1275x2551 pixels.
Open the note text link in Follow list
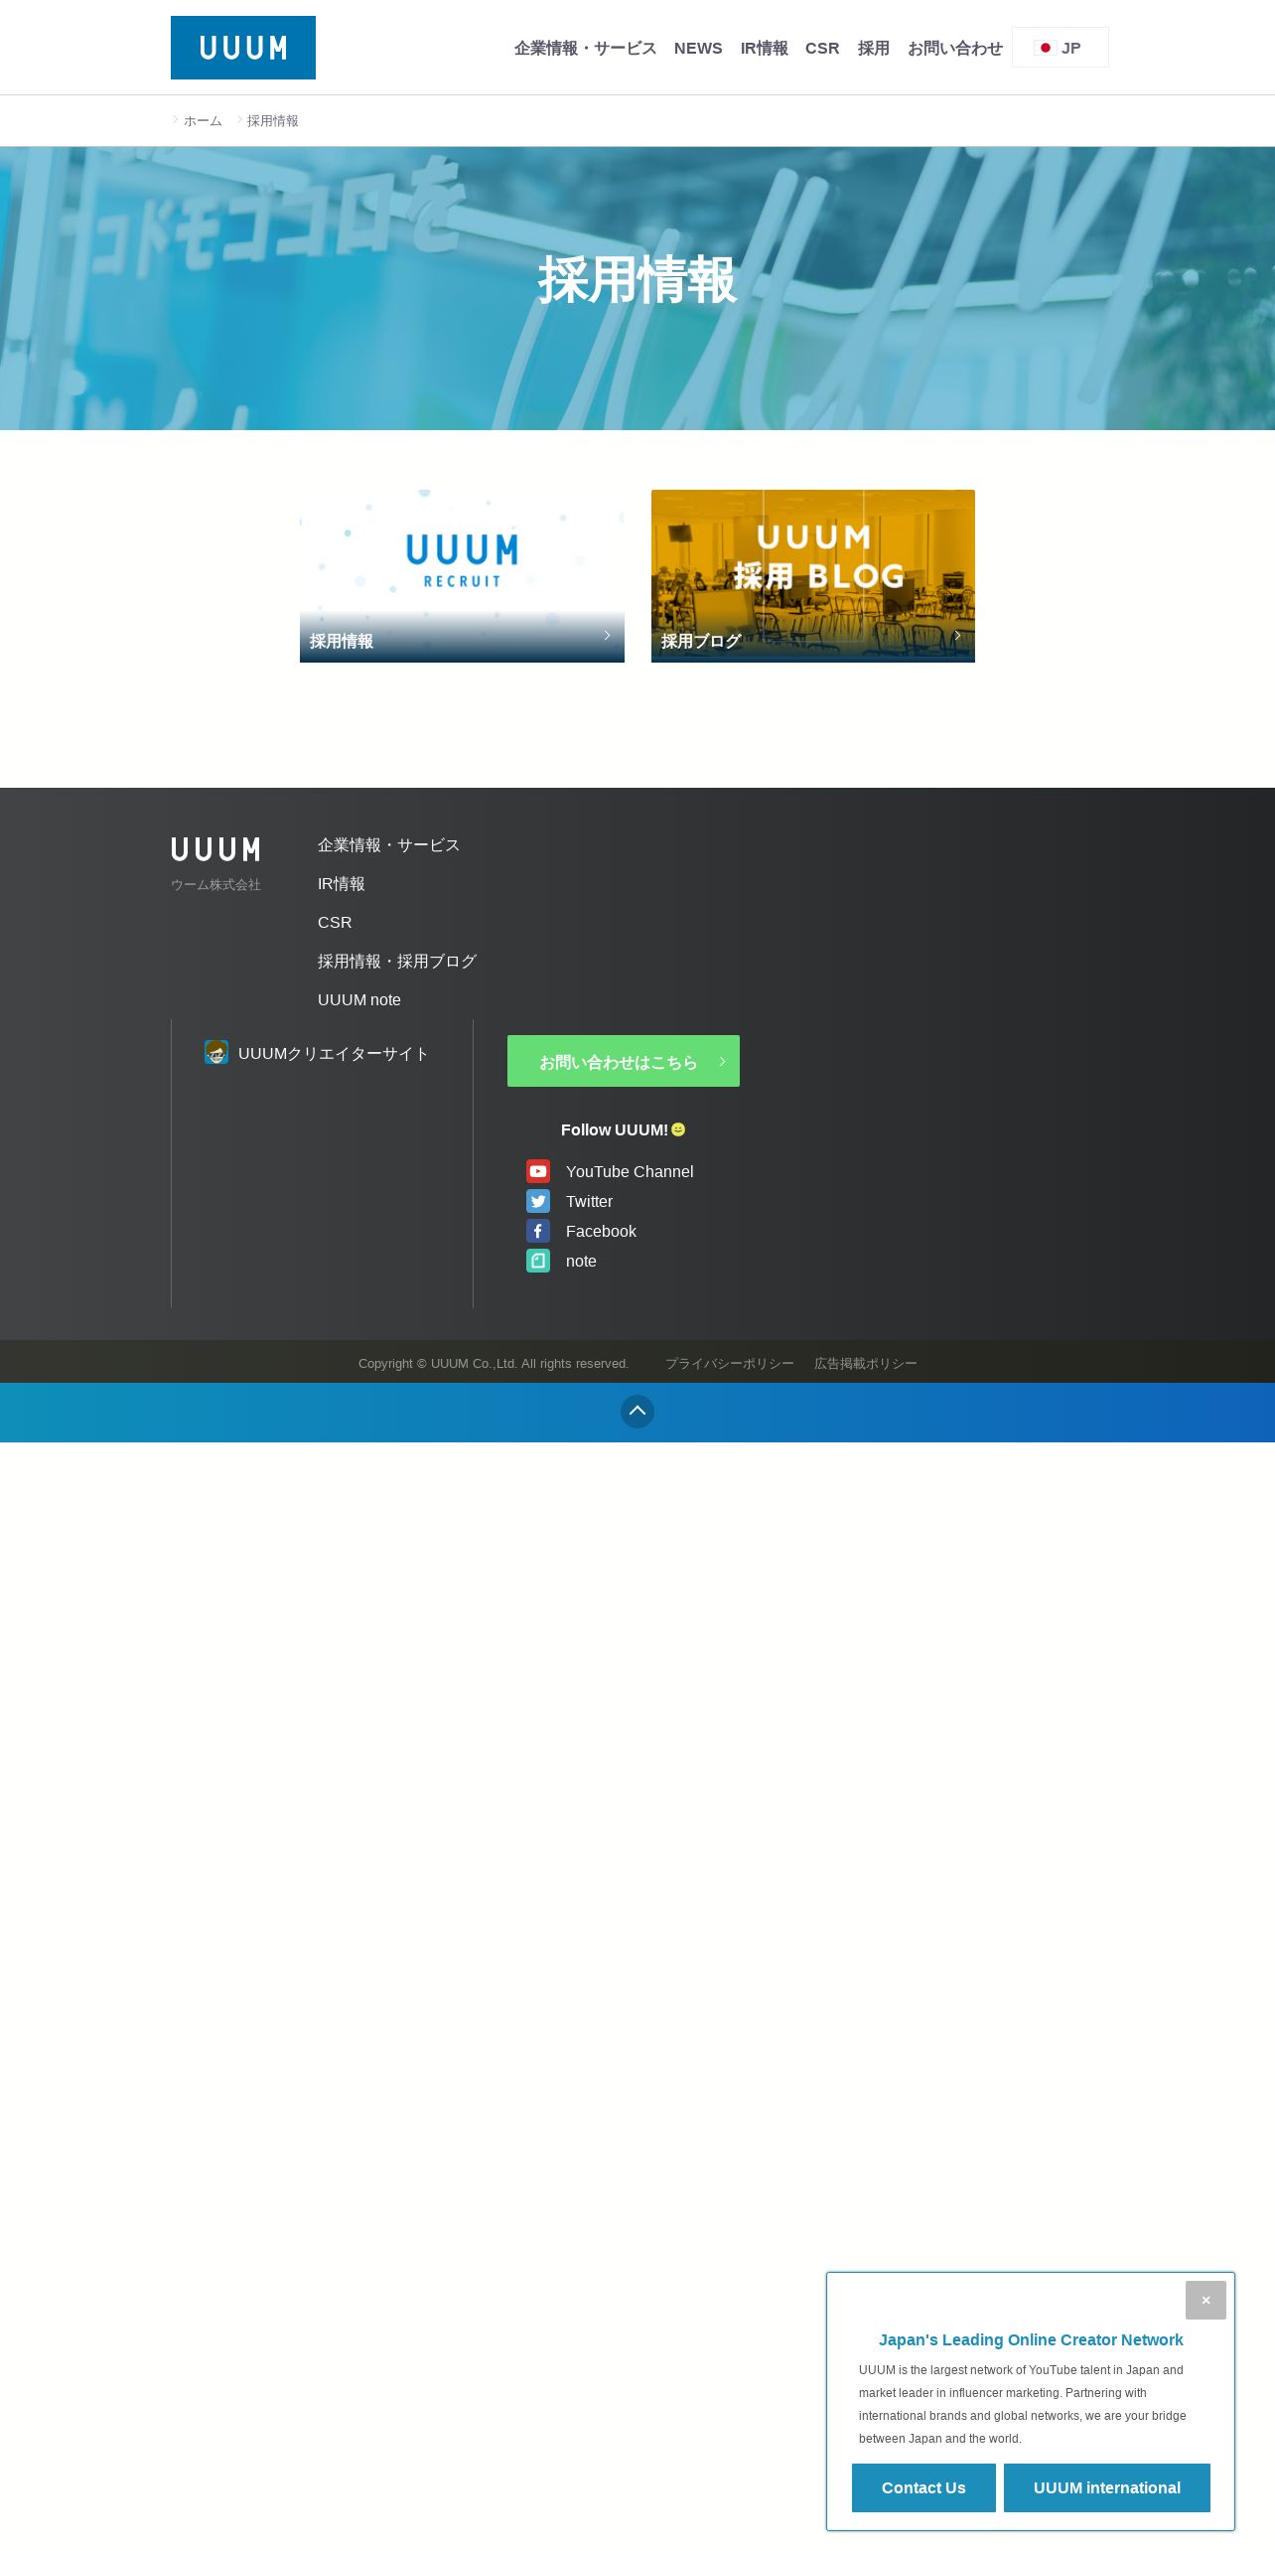coord(581,1262)
